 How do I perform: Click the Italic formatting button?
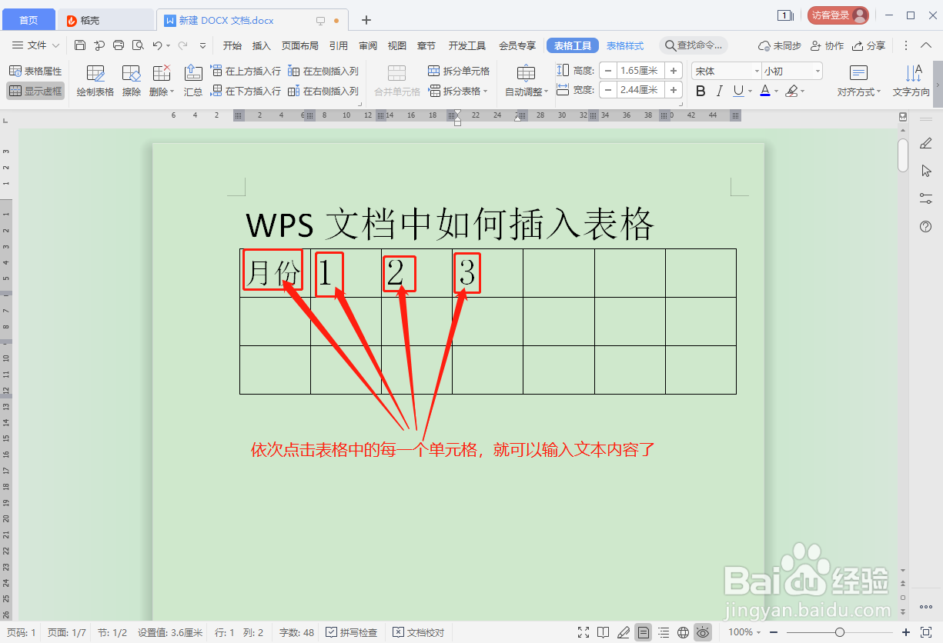pos(720,92)
